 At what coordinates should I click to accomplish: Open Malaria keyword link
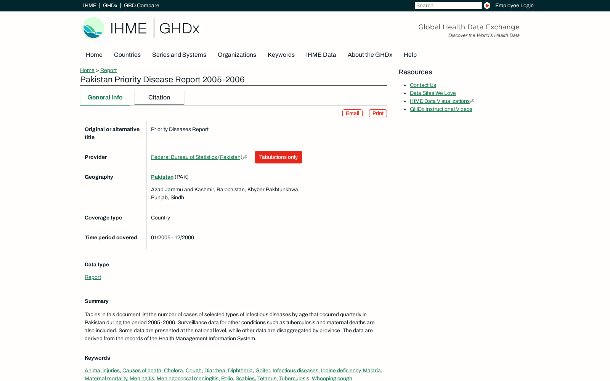372,370
